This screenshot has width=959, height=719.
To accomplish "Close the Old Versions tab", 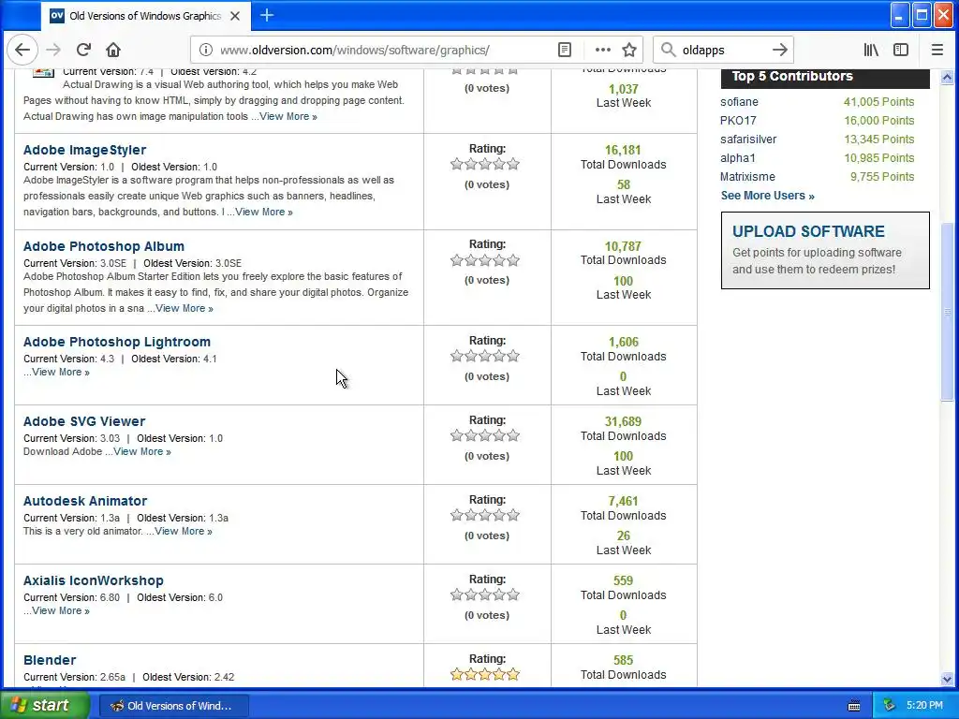I will click(x=235, y=16).
